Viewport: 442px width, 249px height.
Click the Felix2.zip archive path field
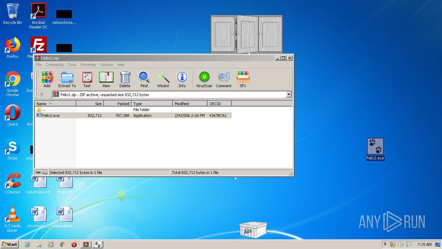pyautogui.click(x=169, y=94)
